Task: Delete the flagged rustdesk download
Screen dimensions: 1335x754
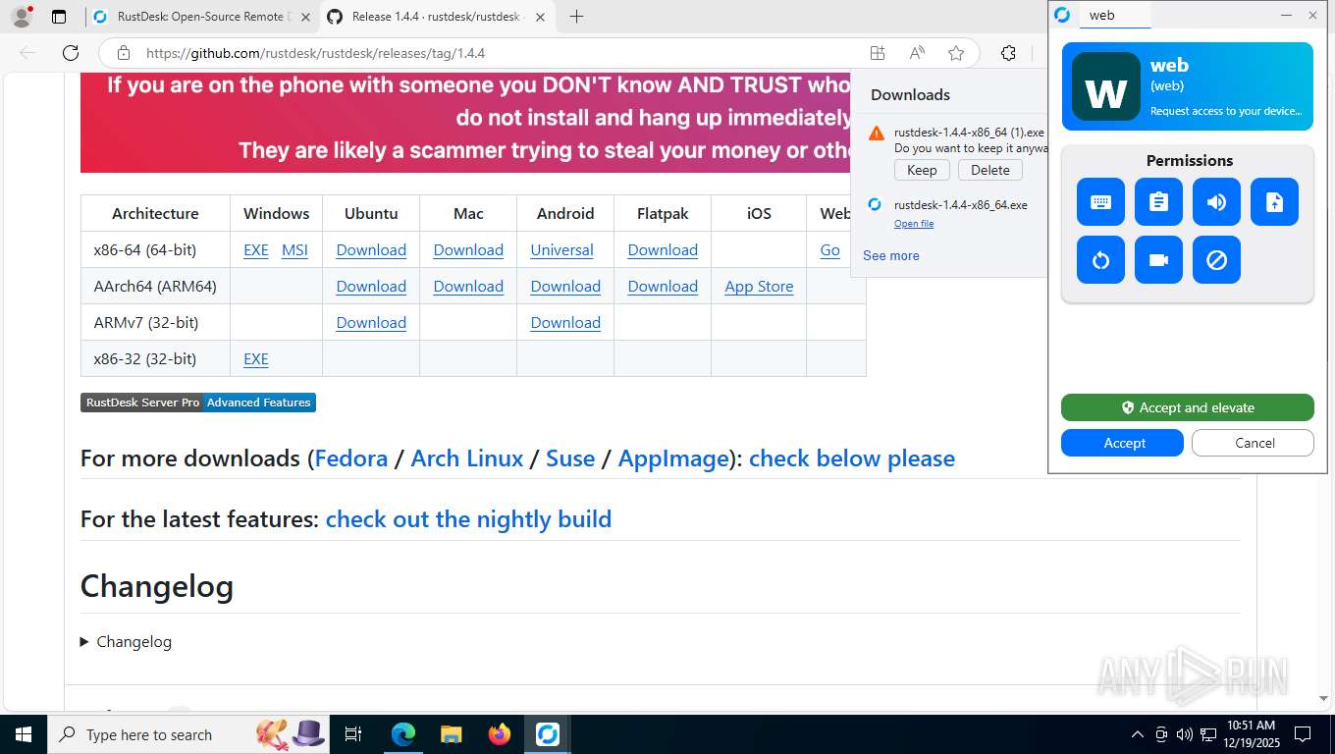Action: (990, 170)
